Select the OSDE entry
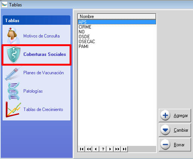Screen dimensions: 193x159 (x=117, y=37)
